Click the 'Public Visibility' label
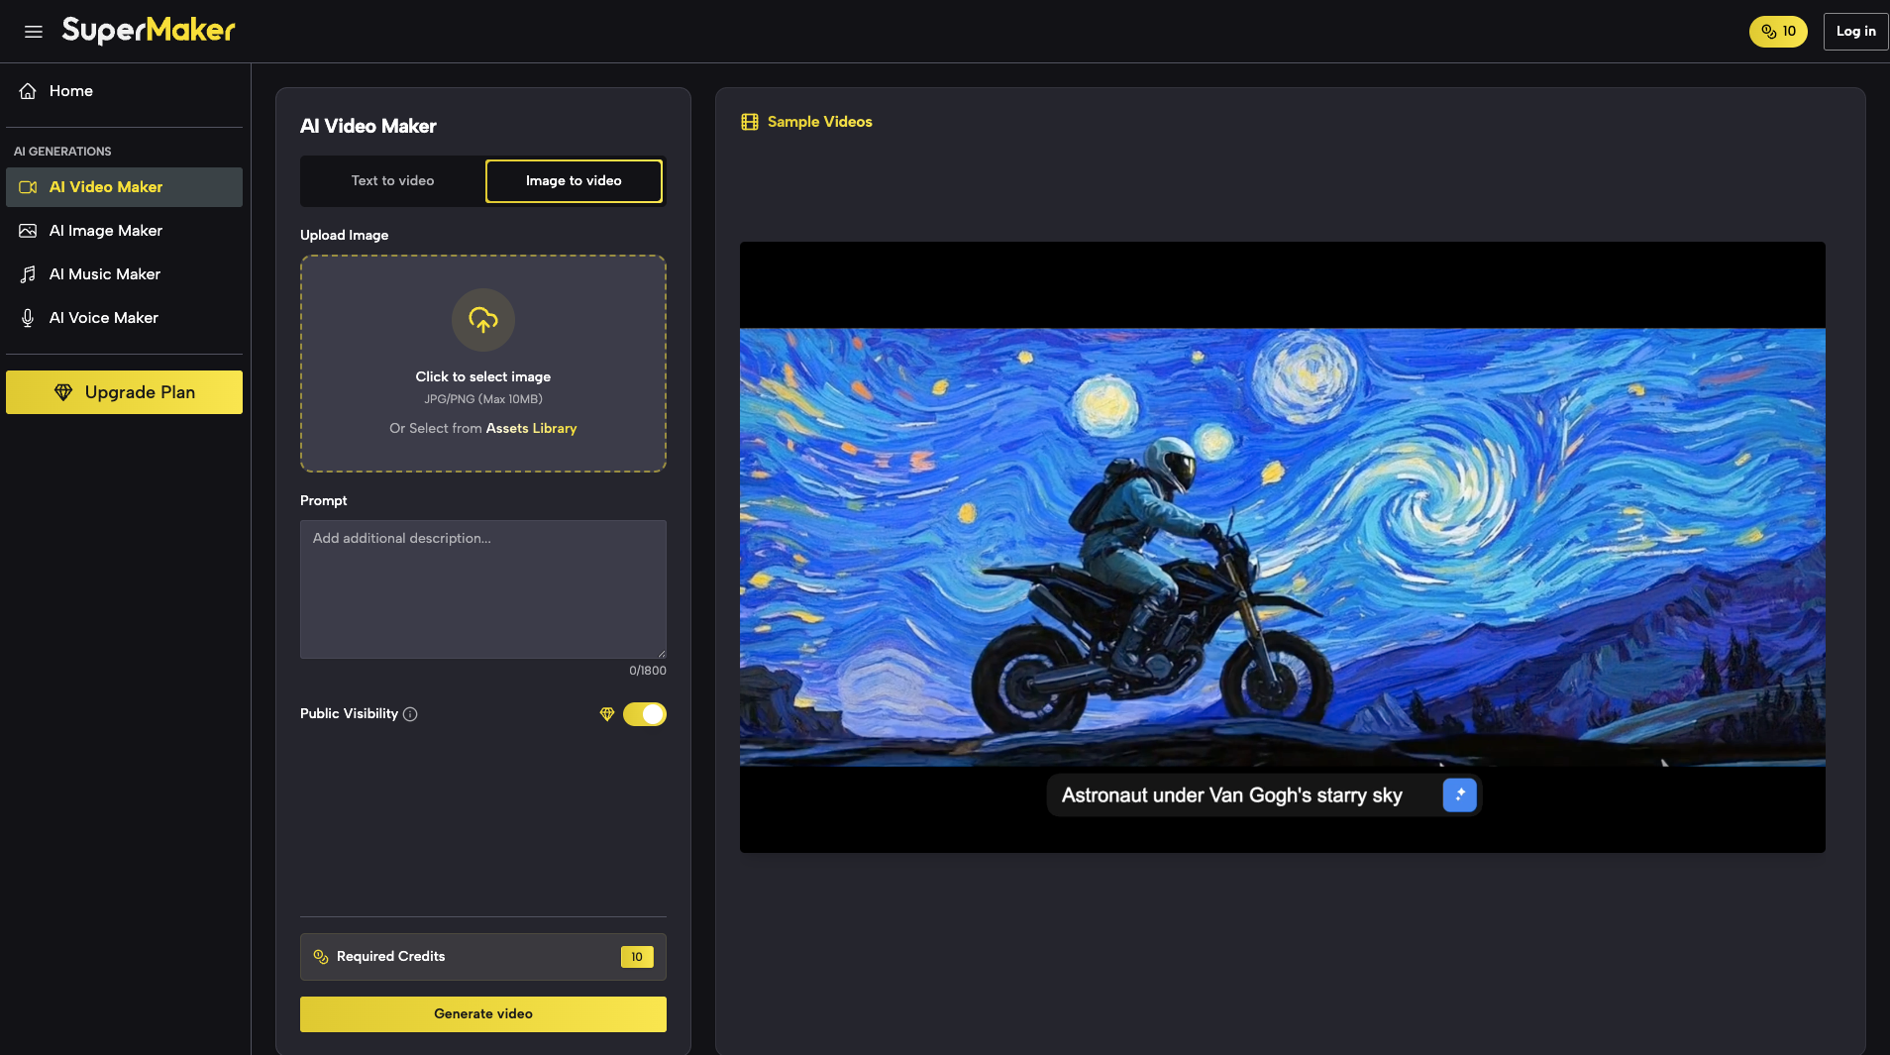1890x1055 pixels. point(349,714)
